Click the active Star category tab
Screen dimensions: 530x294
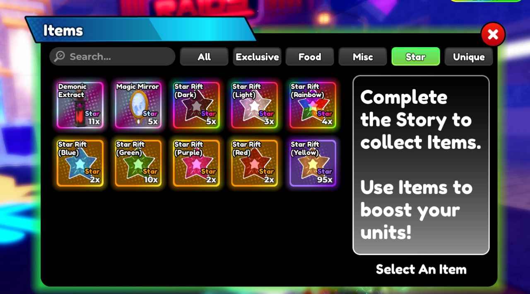[x=416, y=57]
